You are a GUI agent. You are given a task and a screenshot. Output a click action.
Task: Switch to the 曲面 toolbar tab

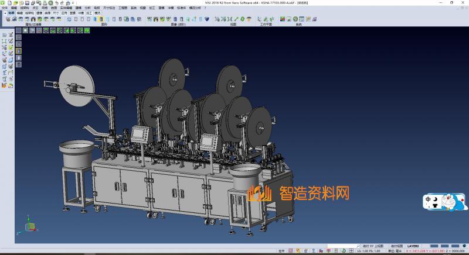coord(47,12)
